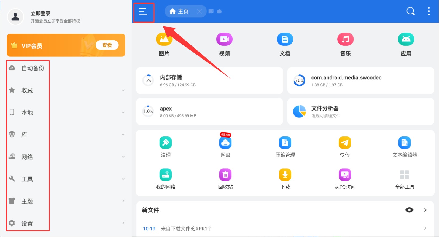Open the 文本编辑器 text editor
Viewport: 439px width, 237px height.
(x=404, y=143)
